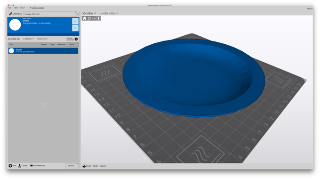Click the Edit button in queue toolbar
The height and width of the screenshot is (179, 320).
pos(11,44)
